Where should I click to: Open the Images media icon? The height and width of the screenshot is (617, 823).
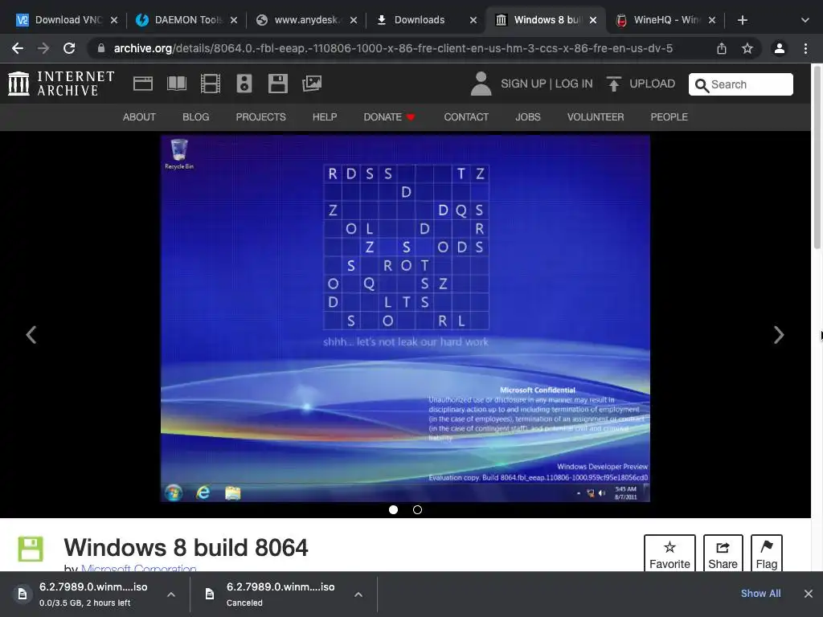312,84
